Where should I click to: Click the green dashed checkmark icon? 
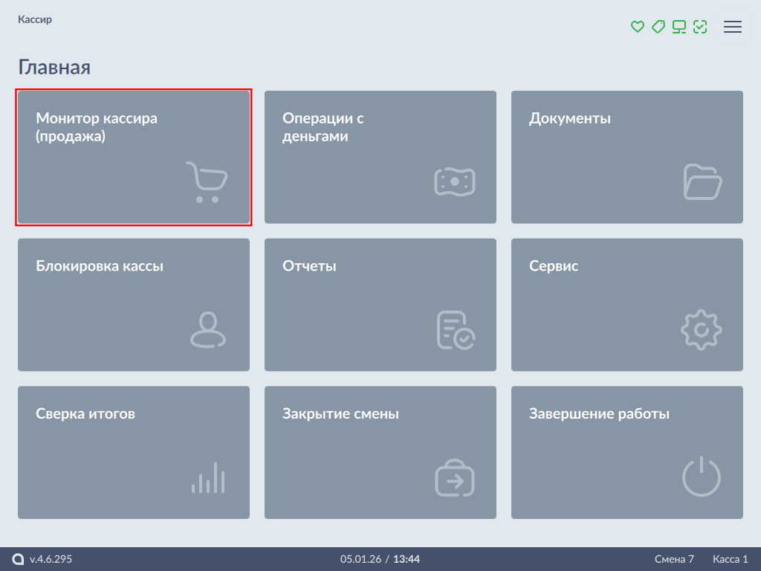699,27
